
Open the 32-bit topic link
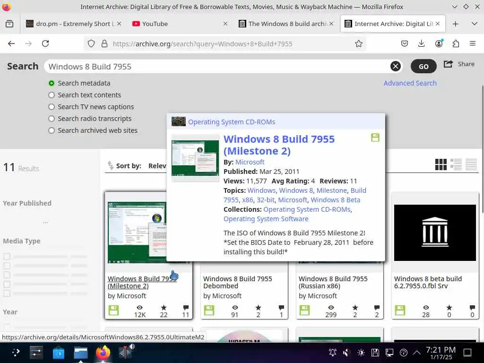coord(266,200)
